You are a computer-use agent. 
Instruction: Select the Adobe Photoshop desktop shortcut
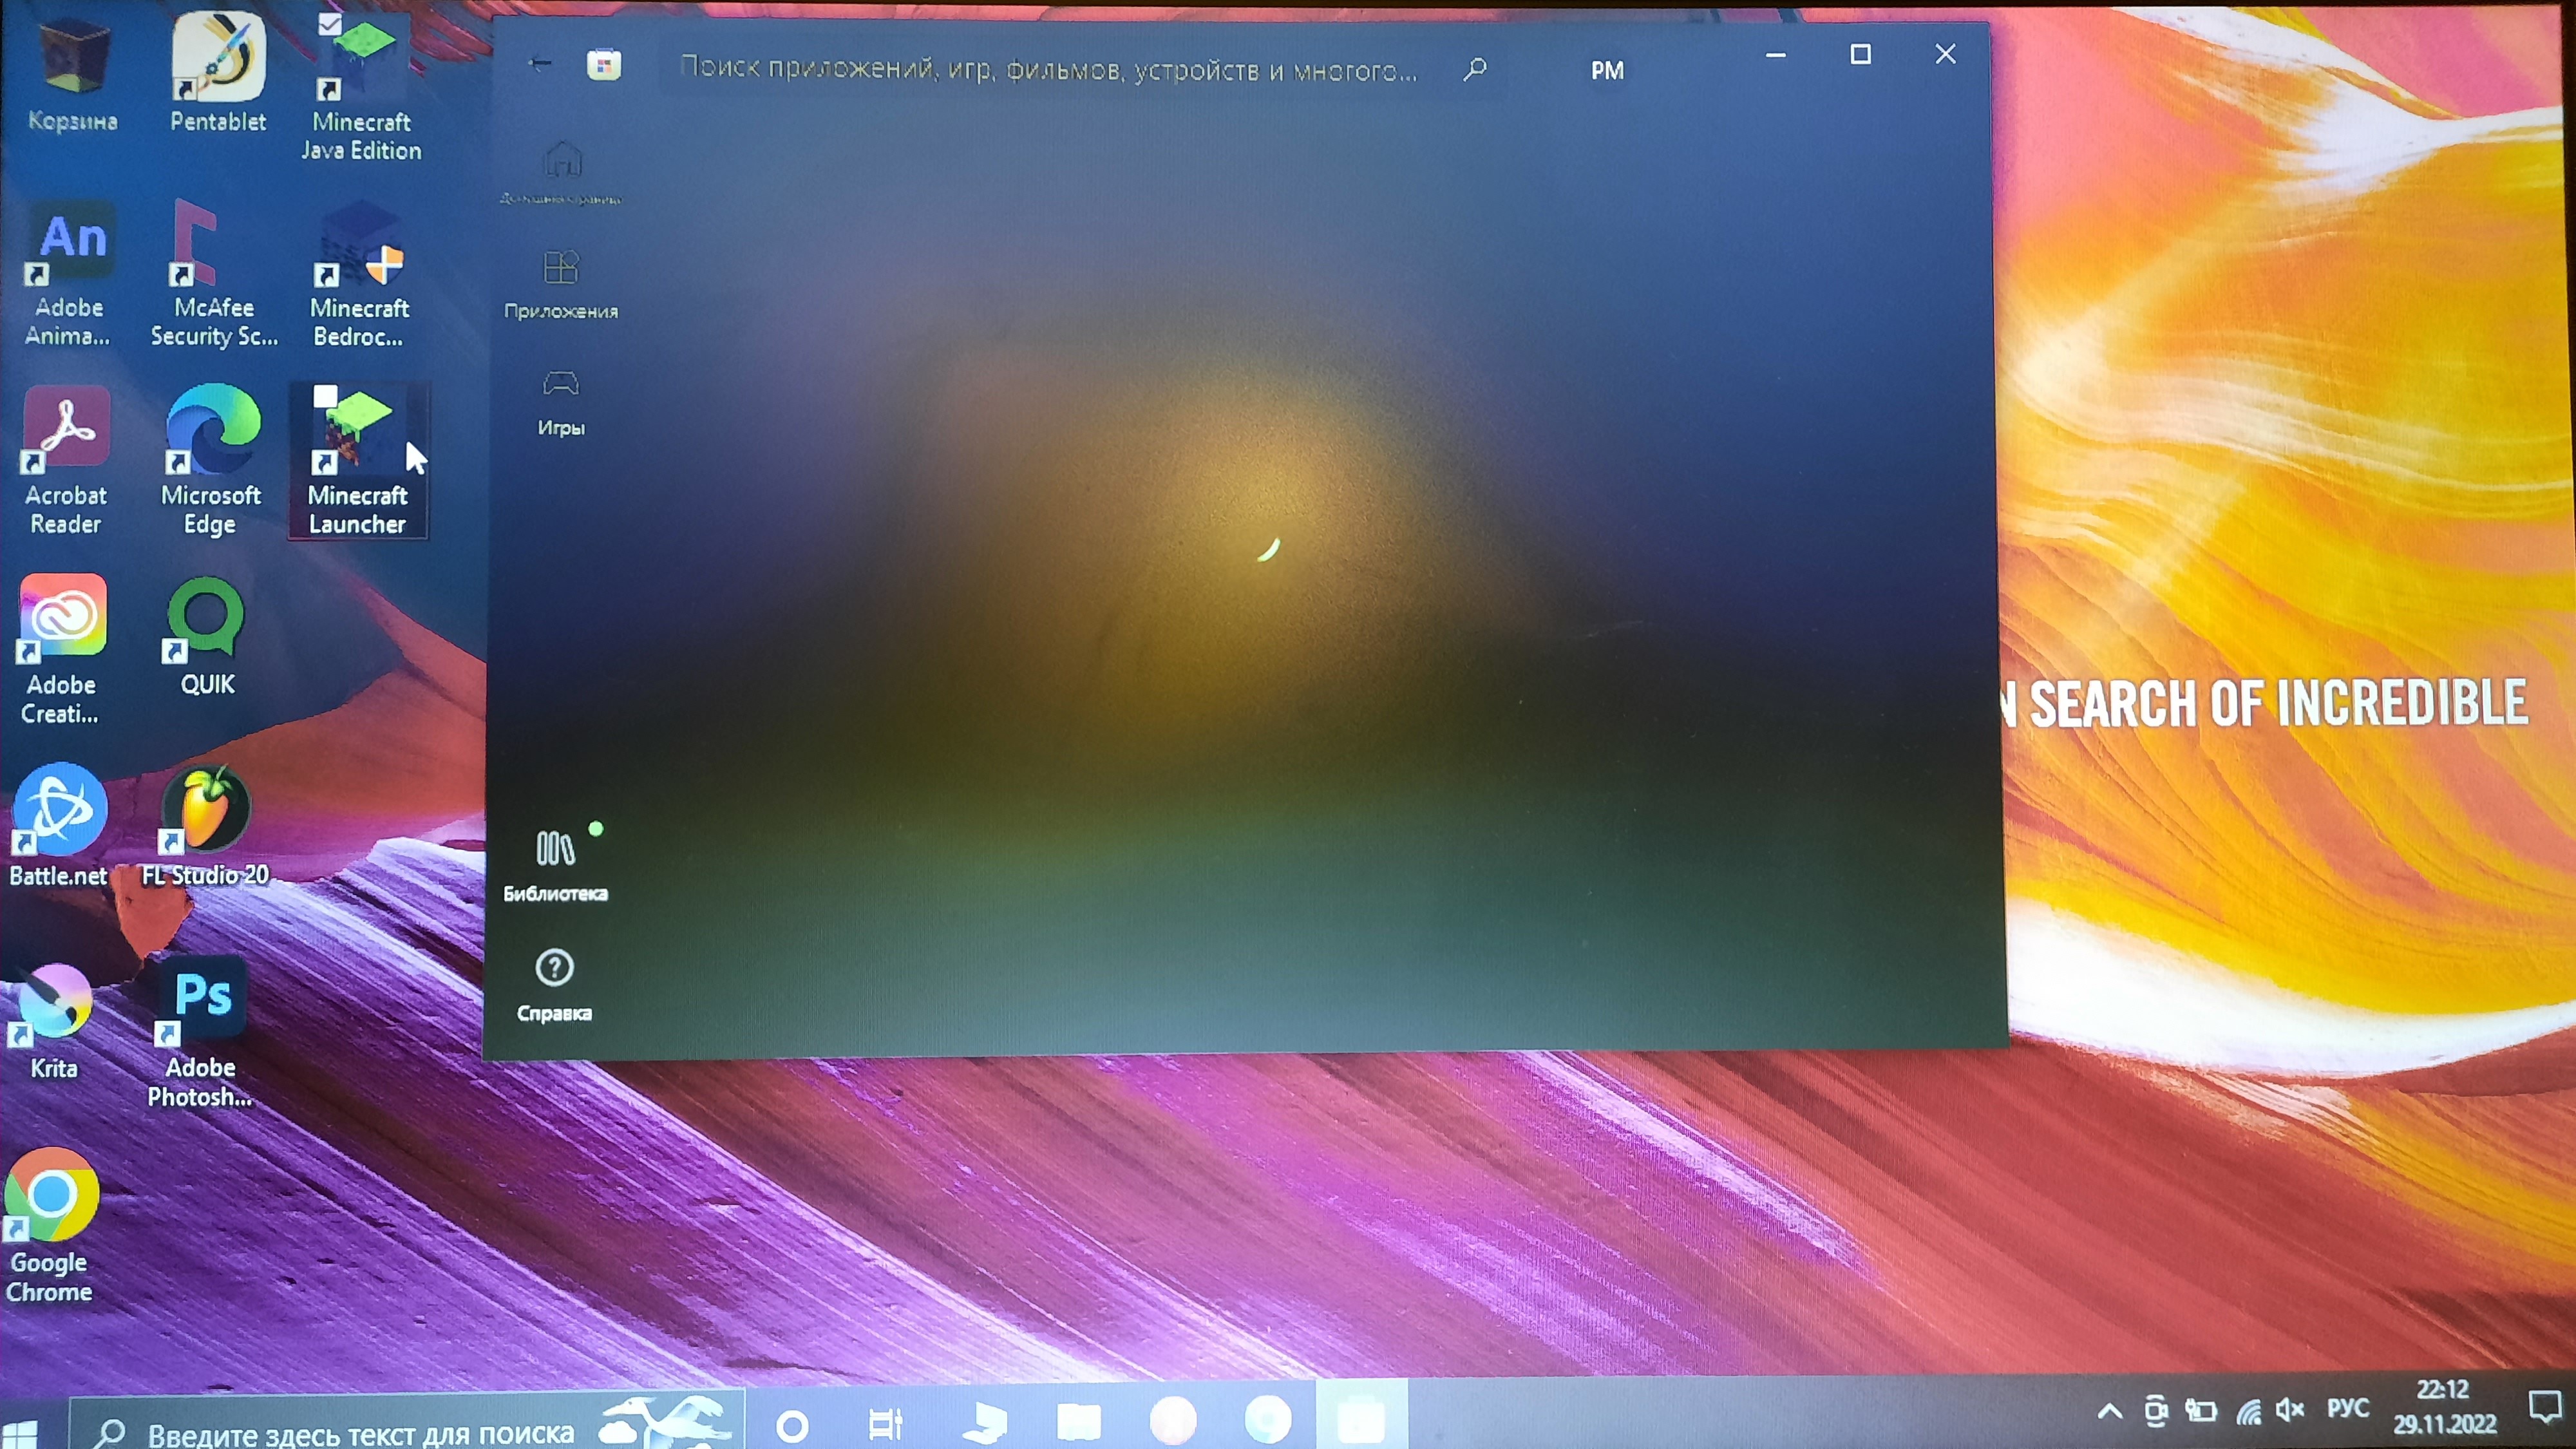pyautogui.click(x=201, y=1033)
